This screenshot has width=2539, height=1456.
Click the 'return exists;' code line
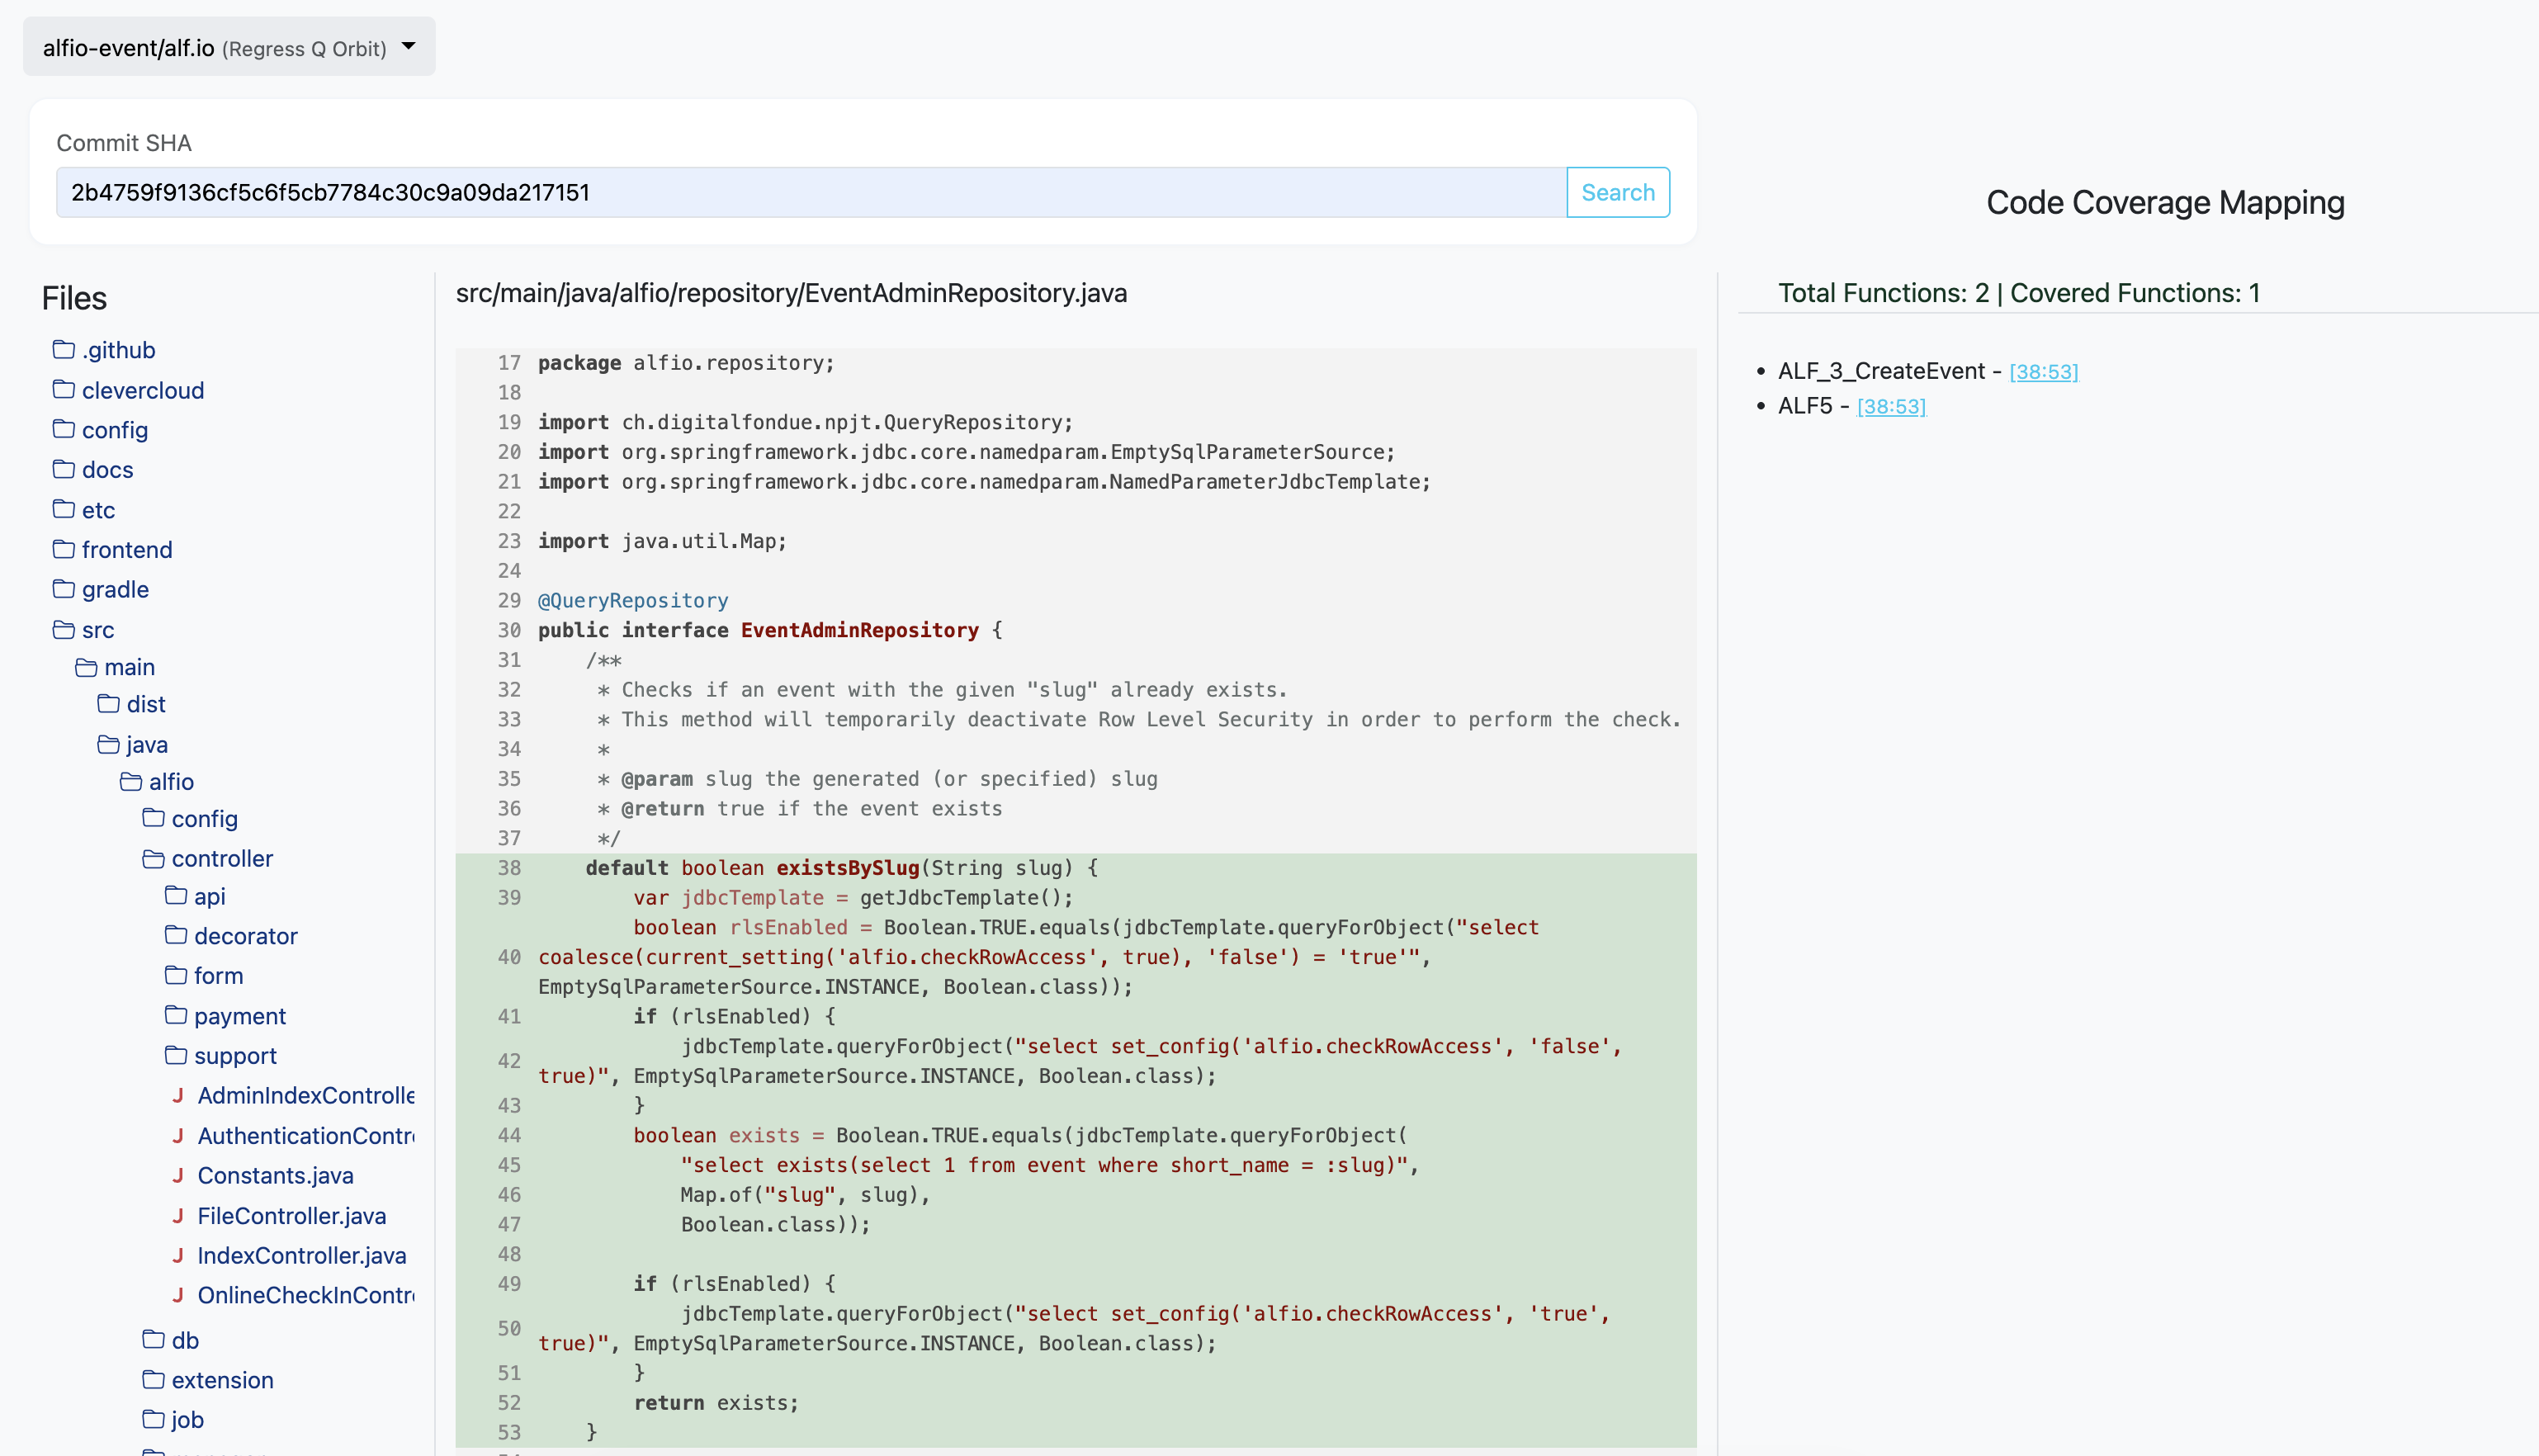coord(716,1403)
